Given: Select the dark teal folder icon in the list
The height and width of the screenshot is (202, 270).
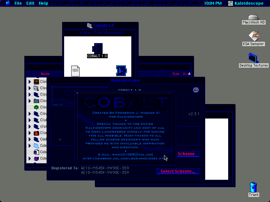Looking at the screenshot, I should (36, 101).
